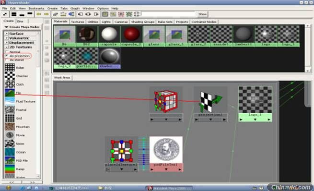The image size is (314, 191).
Task: Choose the Ocean texture icon
Action: click(10, 152)
